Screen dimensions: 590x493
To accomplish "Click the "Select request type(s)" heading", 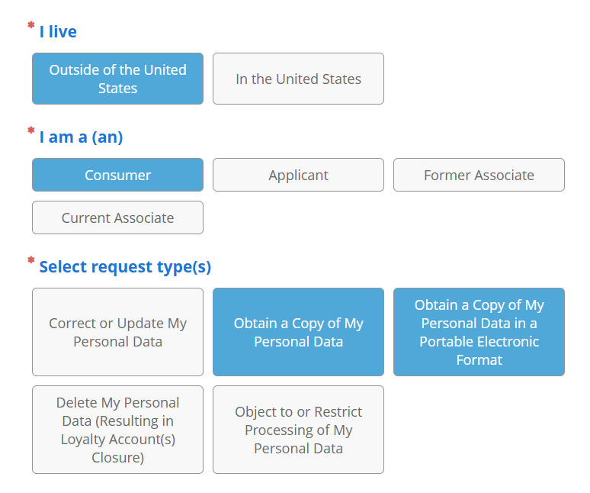I will click(x=125, y=267).
